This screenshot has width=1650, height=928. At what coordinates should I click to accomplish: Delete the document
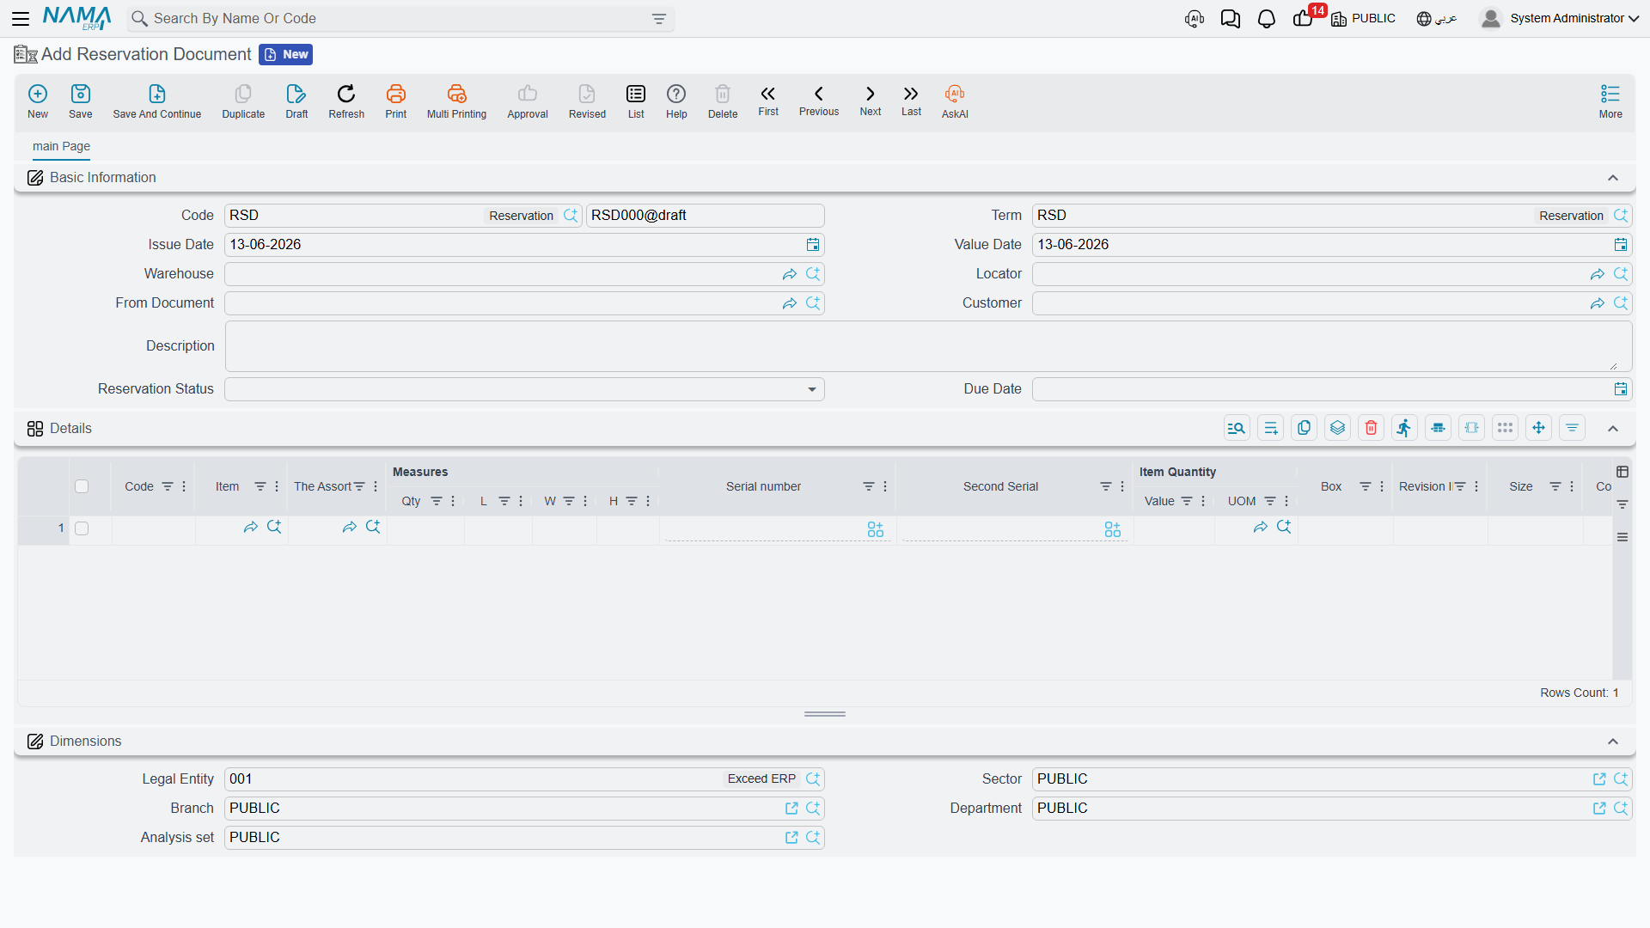coord(723,101)
